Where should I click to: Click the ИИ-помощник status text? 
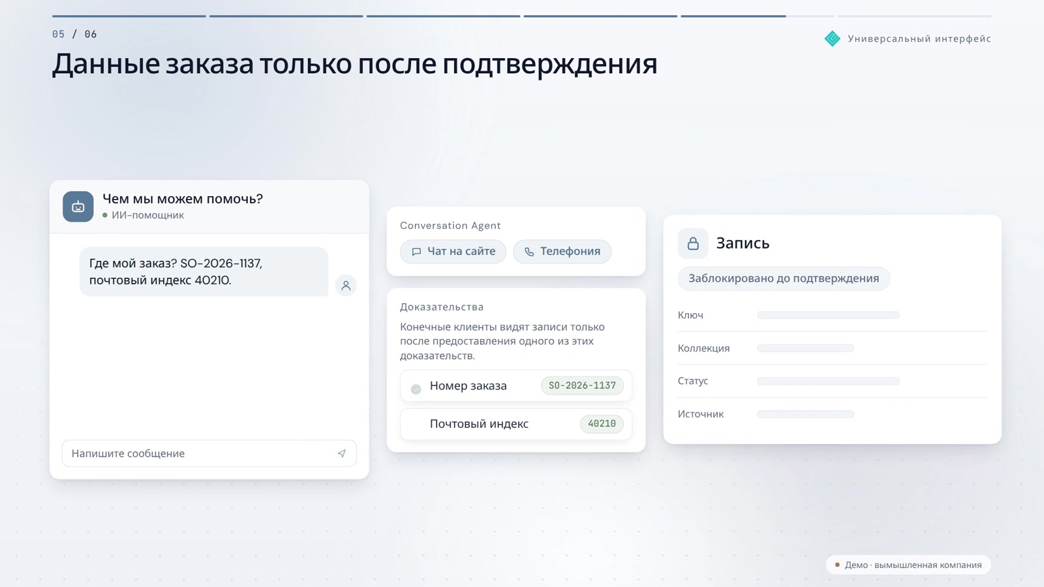147,215
